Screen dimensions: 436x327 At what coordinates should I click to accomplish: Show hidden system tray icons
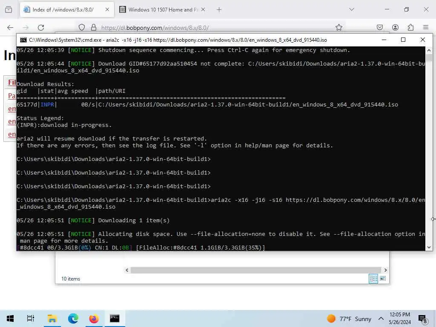click(x=381, y=318)
